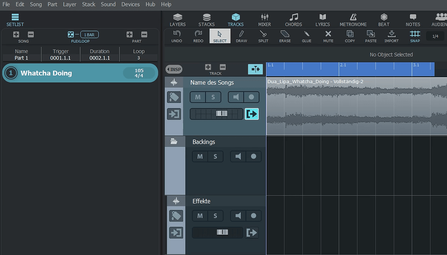The image size is (447, 255).
Task: Switch to the Lyrics view
Action: tap(323, 19)
